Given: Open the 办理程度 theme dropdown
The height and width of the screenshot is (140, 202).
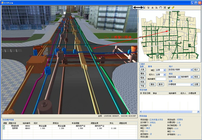Looking at the screenshot, I should [192, 84].
